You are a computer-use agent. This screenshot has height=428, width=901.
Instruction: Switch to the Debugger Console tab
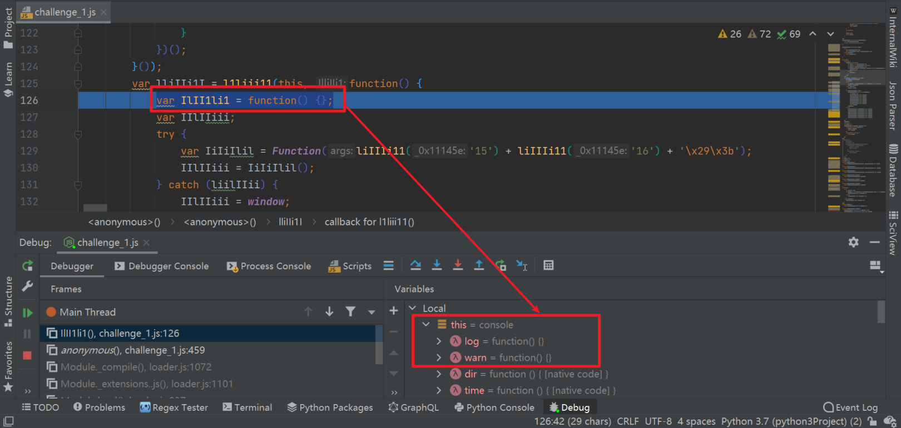point(162,266)
